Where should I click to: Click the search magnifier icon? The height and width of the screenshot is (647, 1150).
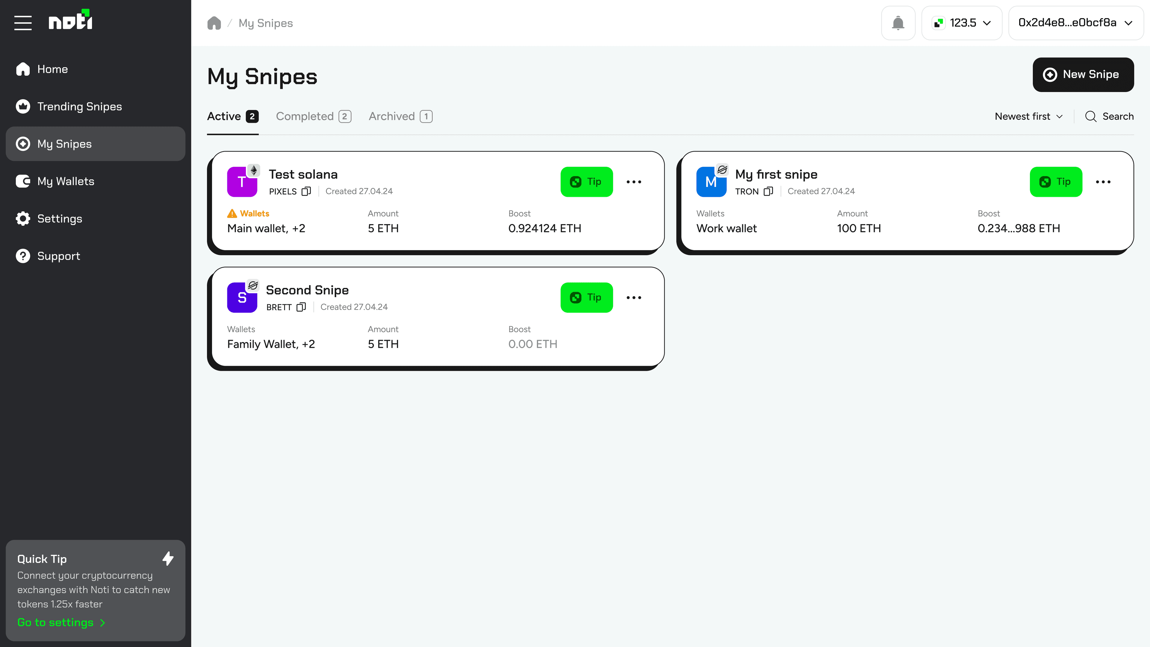pyautogui.click(x=1091, y=117)
